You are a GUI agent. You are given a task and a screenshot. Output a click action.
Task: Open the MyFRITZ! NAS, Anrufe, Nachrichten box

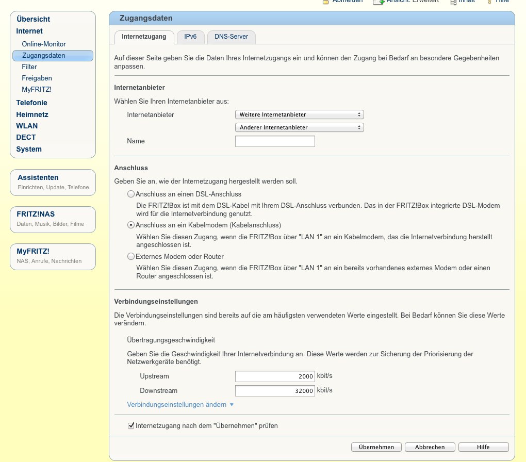[53, 257]
